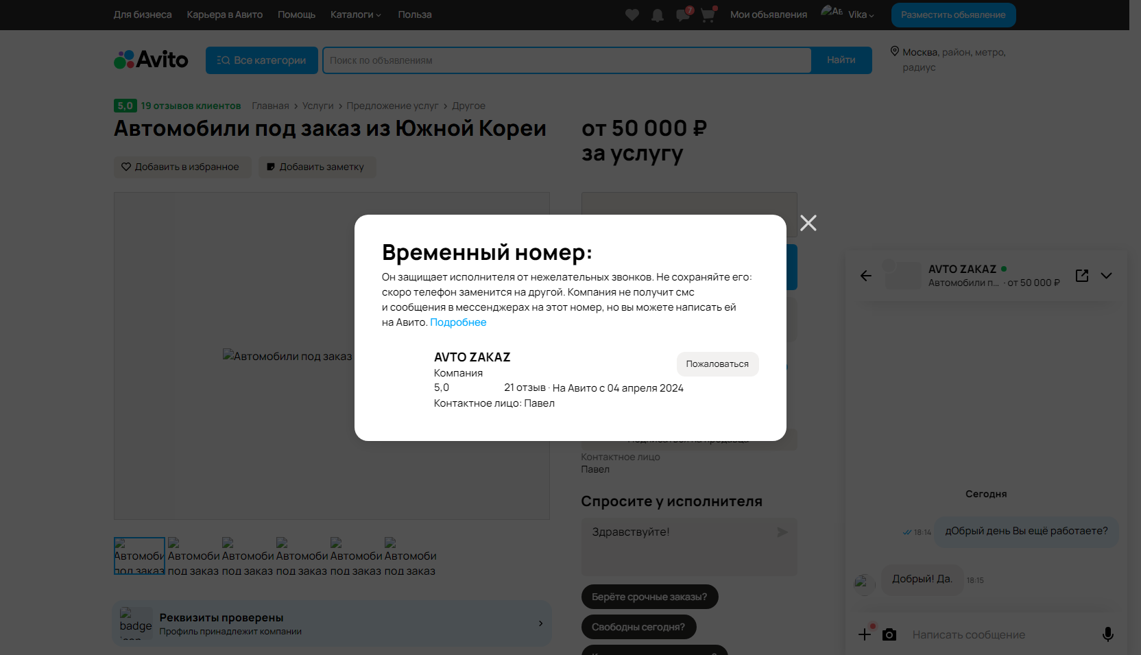Open messages icon with badge
Image resolution: width=1141 pixels, height=655 pixels.
click(683, 14)
